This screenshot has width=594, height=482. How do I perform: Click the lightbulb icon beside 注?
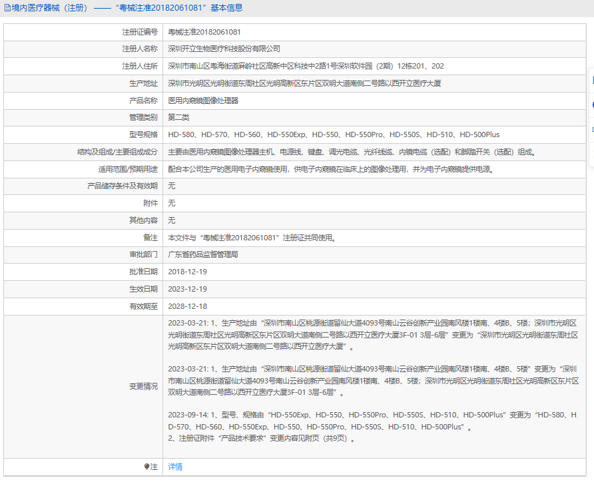(147, 467)
